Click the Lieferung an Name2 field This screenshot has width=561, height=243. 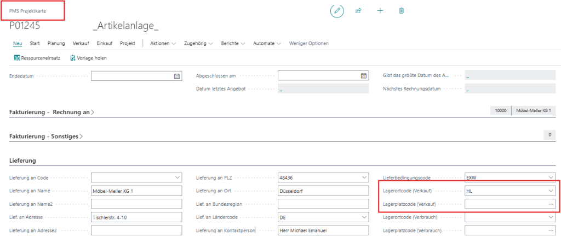point(136,204)
